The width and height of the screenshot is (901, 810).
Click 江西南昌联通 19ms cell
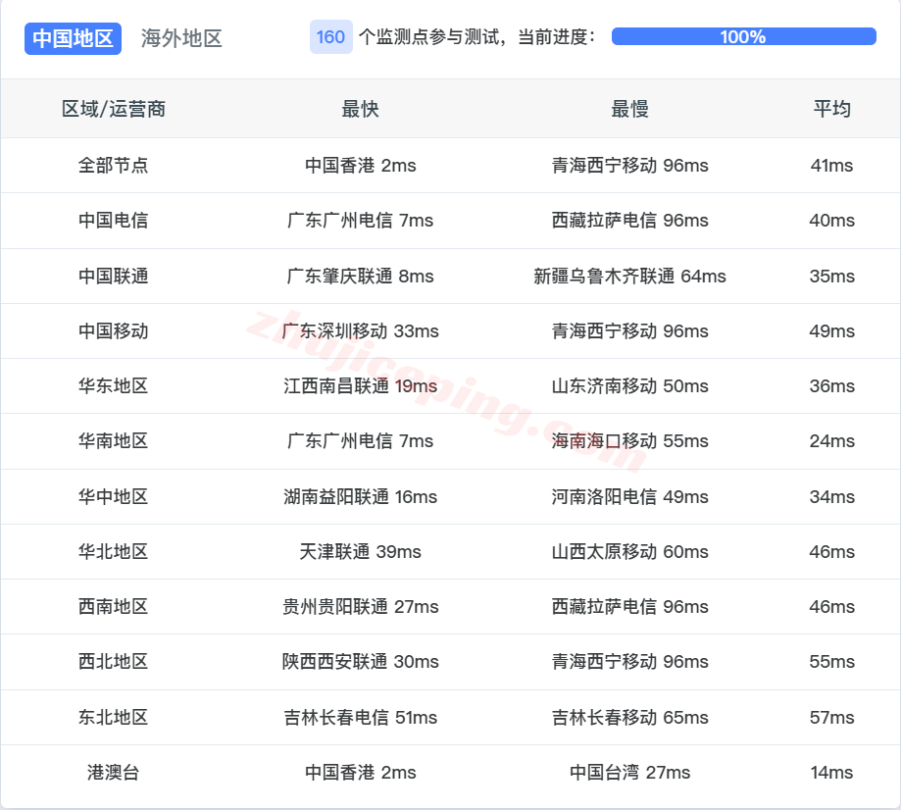click(x=360, y=385)
